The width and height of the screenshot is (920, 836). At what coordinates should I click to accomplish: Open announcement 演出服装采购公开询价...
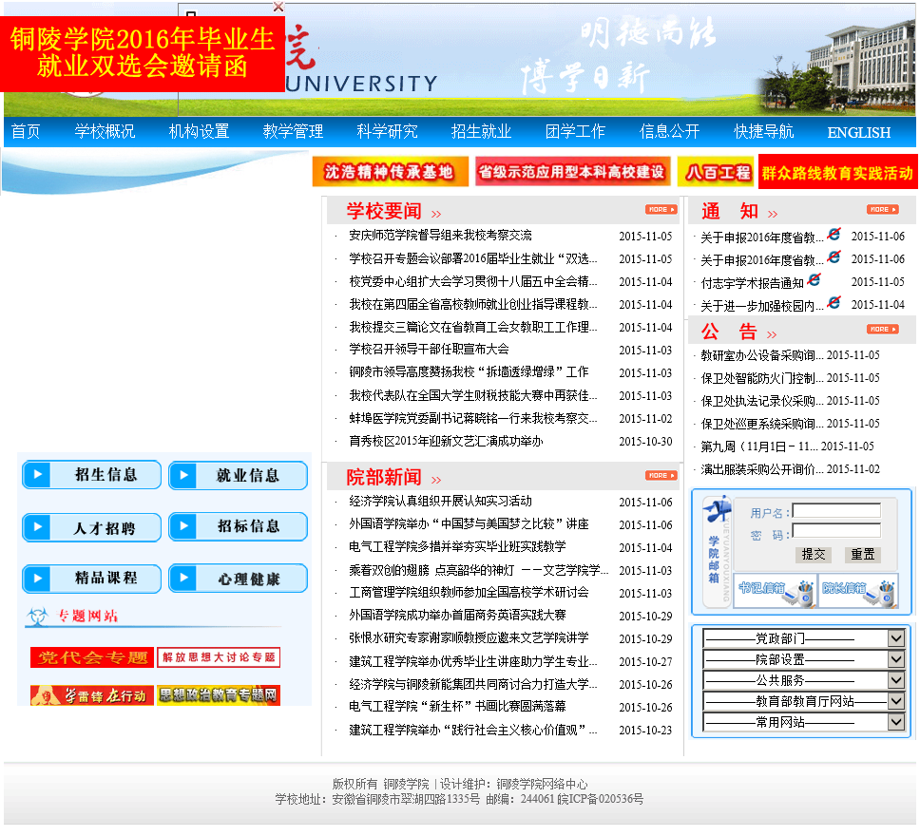pyautogui.click(x=762, y=469)
